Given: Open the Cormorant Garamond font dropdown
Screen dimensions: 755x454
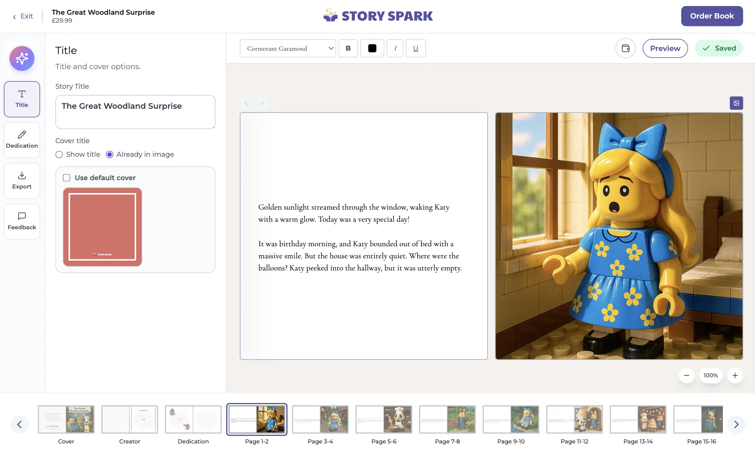Looking at the screenshot, I should [x=288, y=48].
